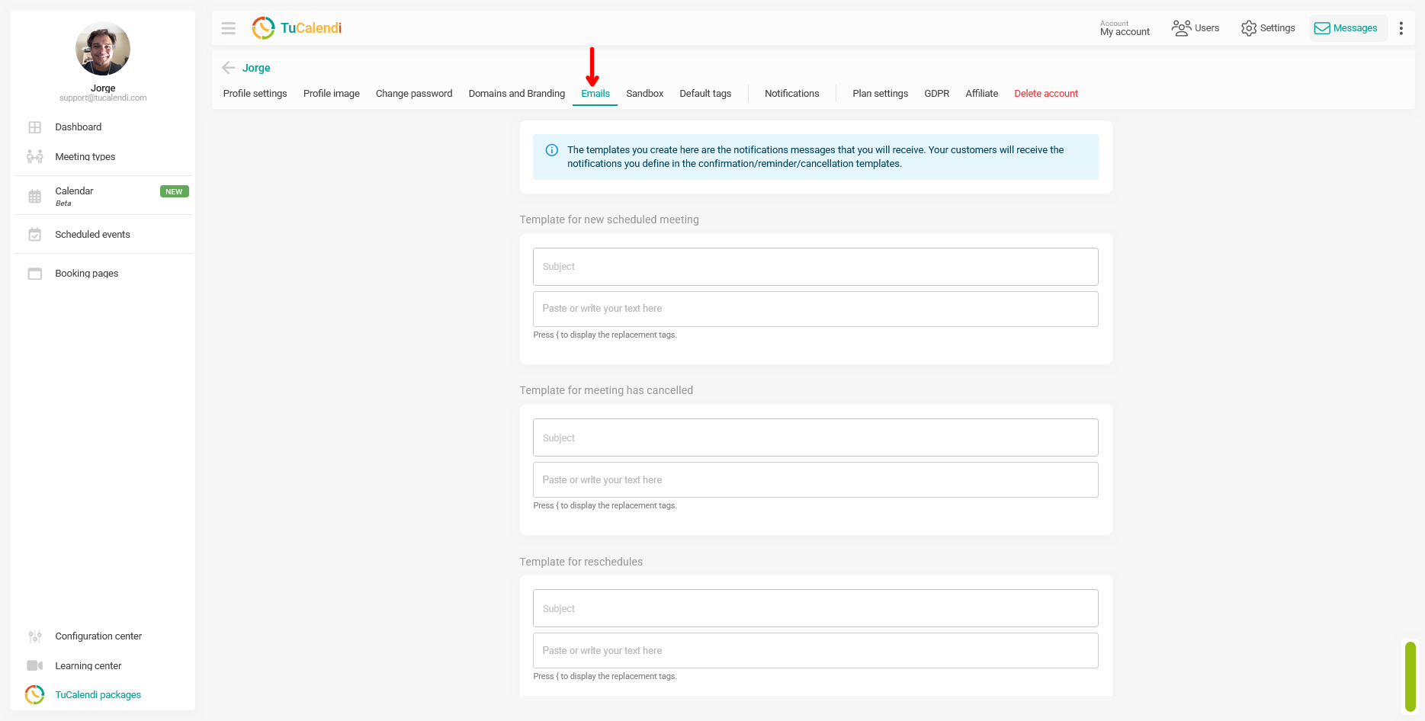The height and width of the screenshot is (721, 1425).
Task: Click the Meeting types people icon
Action: point(35,156)
